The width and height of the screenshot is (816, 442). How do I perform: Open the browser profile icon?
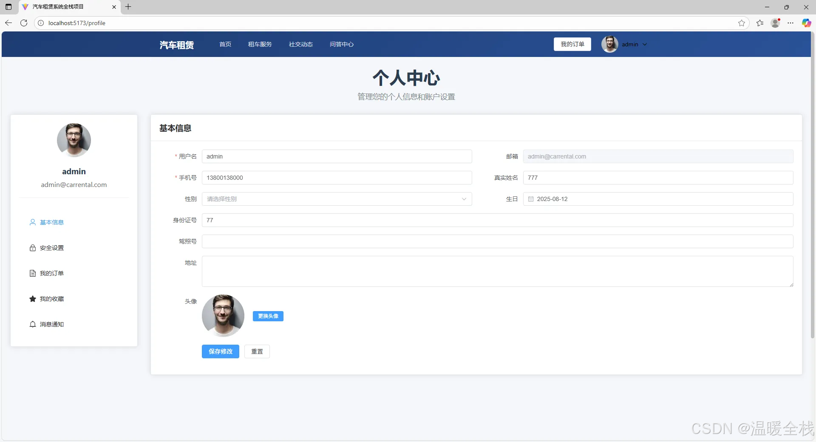point(775,23)
